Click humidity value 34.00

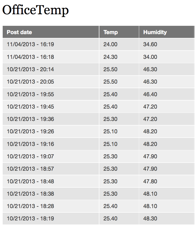pyautogui.click(x=150, y=57)
